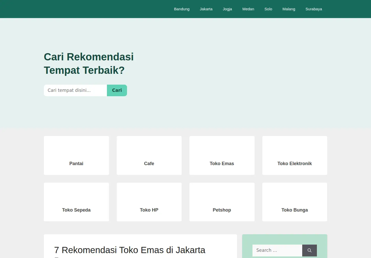
Task: Choose the Toko Sepeda category card
Action: (x=76, y=202)
